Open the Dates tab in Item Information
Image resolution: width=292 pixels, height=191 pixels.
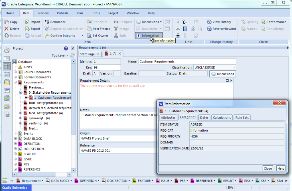[204, 118]
